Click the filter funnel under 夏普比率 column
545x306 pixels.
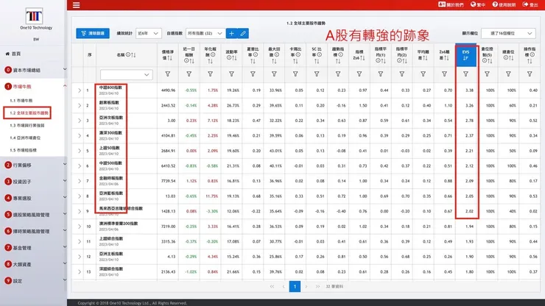pos(253,74)
